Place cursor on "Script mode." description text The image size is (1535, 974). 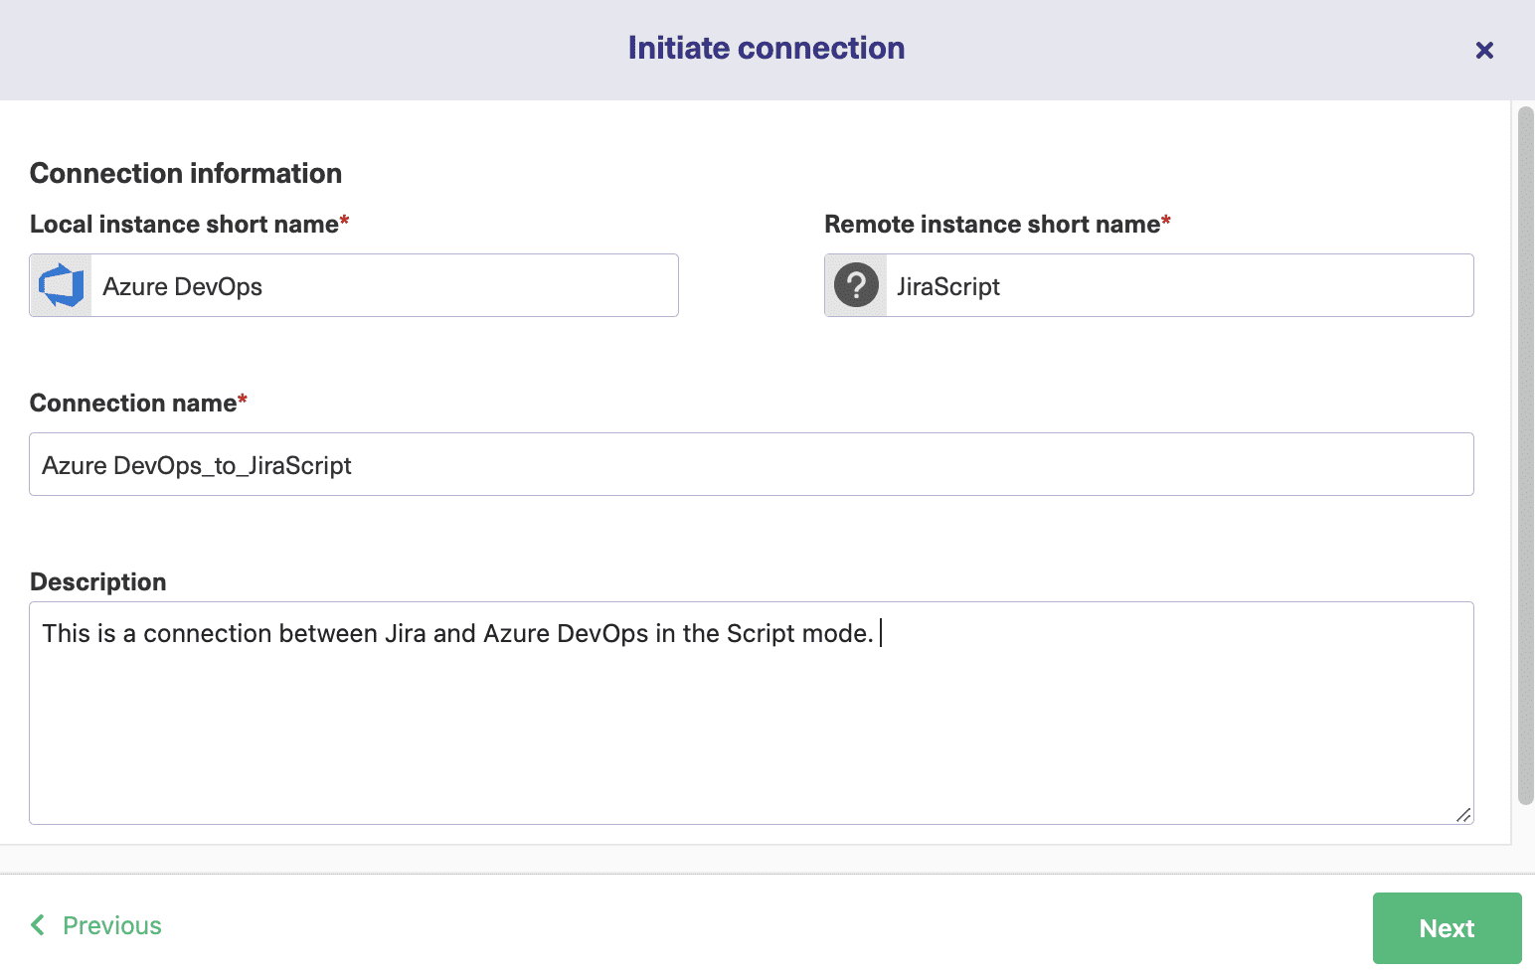[799, 634]
